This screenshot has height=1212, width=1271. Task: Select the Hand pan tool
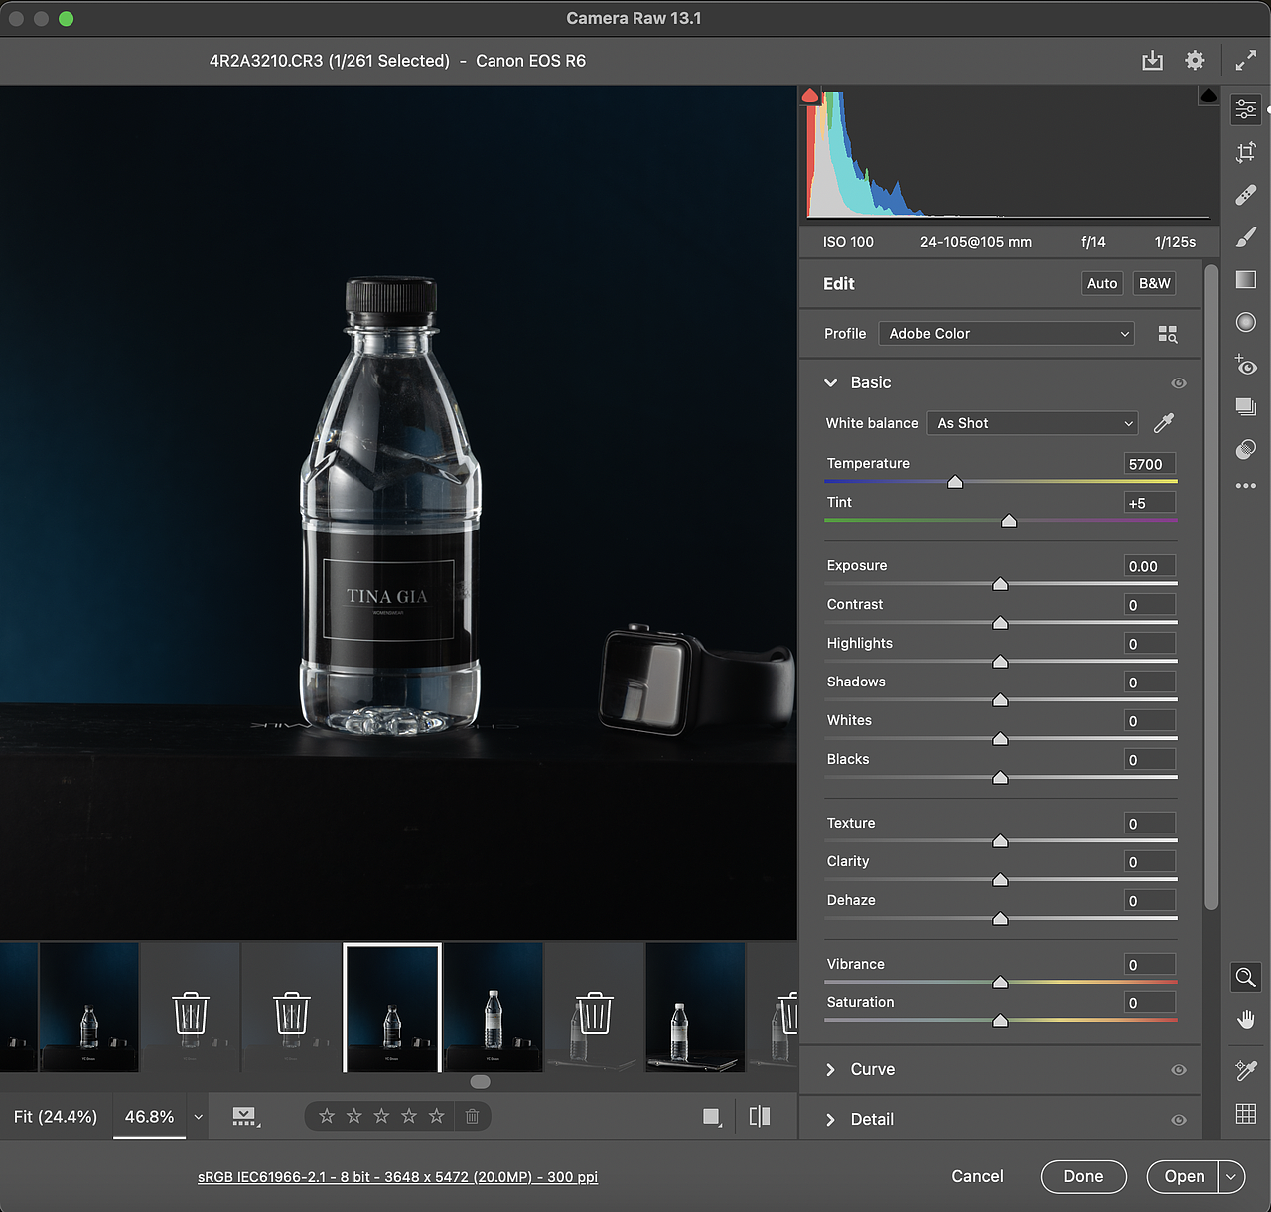coord(1246,1019)
